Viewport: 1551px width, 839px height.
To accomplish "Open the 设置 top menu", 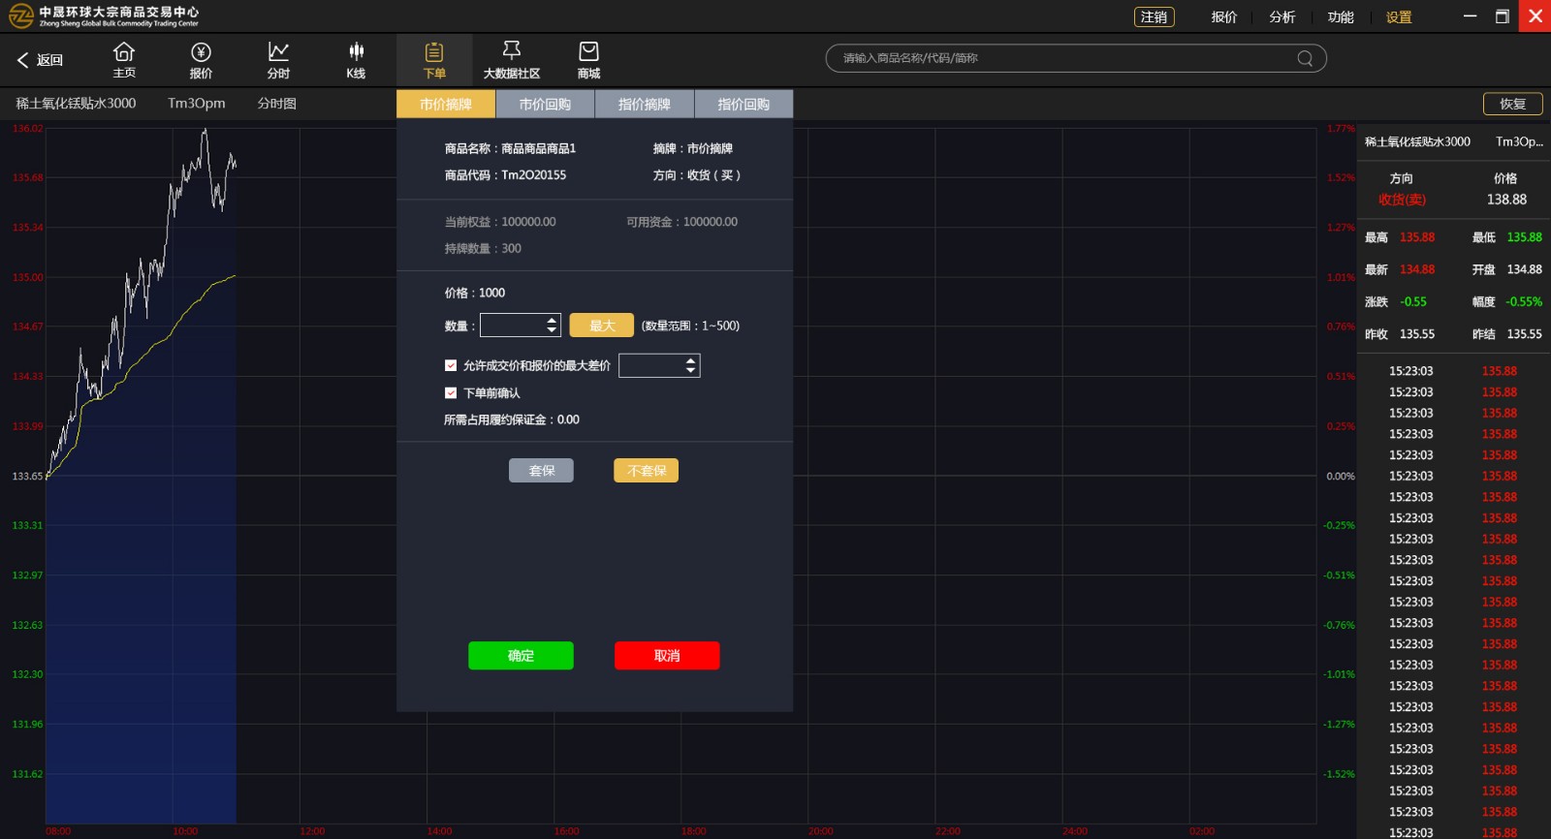I will click(x=1399, y=16).
